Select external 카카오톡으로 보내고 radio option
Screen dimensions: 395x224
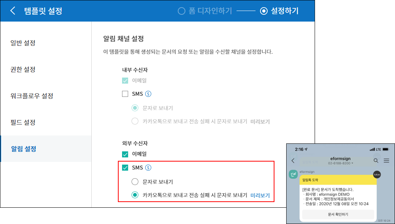click(135, 195)
